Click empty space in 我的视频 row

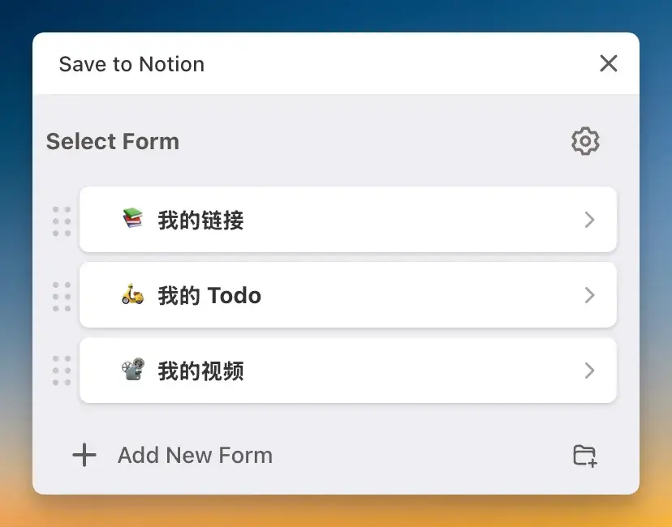point(406,371)
